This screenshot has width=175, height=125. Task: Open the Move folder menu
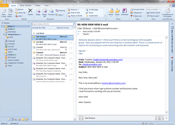(111, 12)
